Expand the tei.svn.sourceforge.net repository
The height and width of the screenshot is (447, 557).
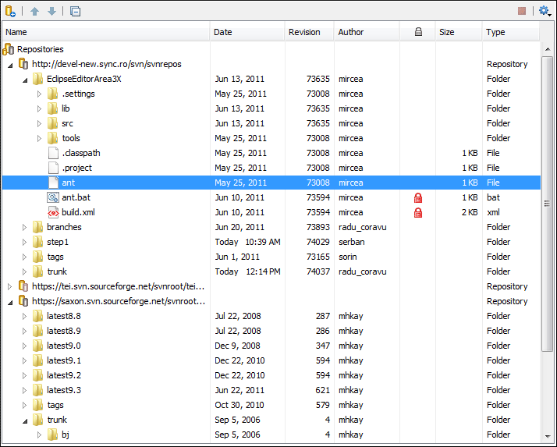click(x=10, y=287)
